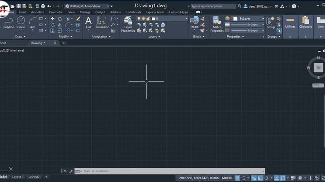
Task: Click the Plot printer icon
Action: tap(43, 6)
